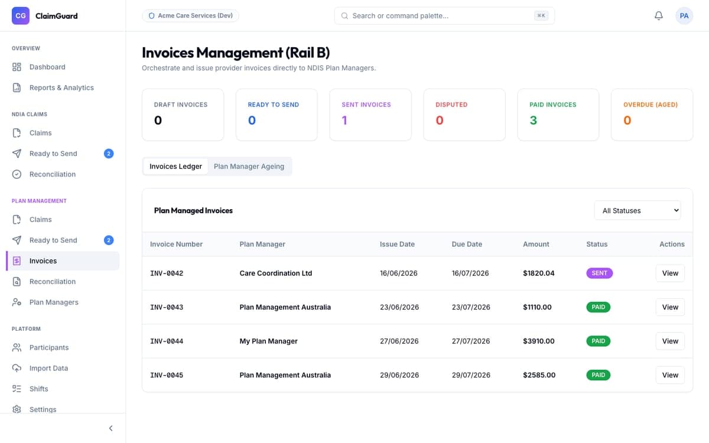Viewport: 709px width, 443px height.
Task: Click the Due Date column header
Action: [x=467, y=244]
